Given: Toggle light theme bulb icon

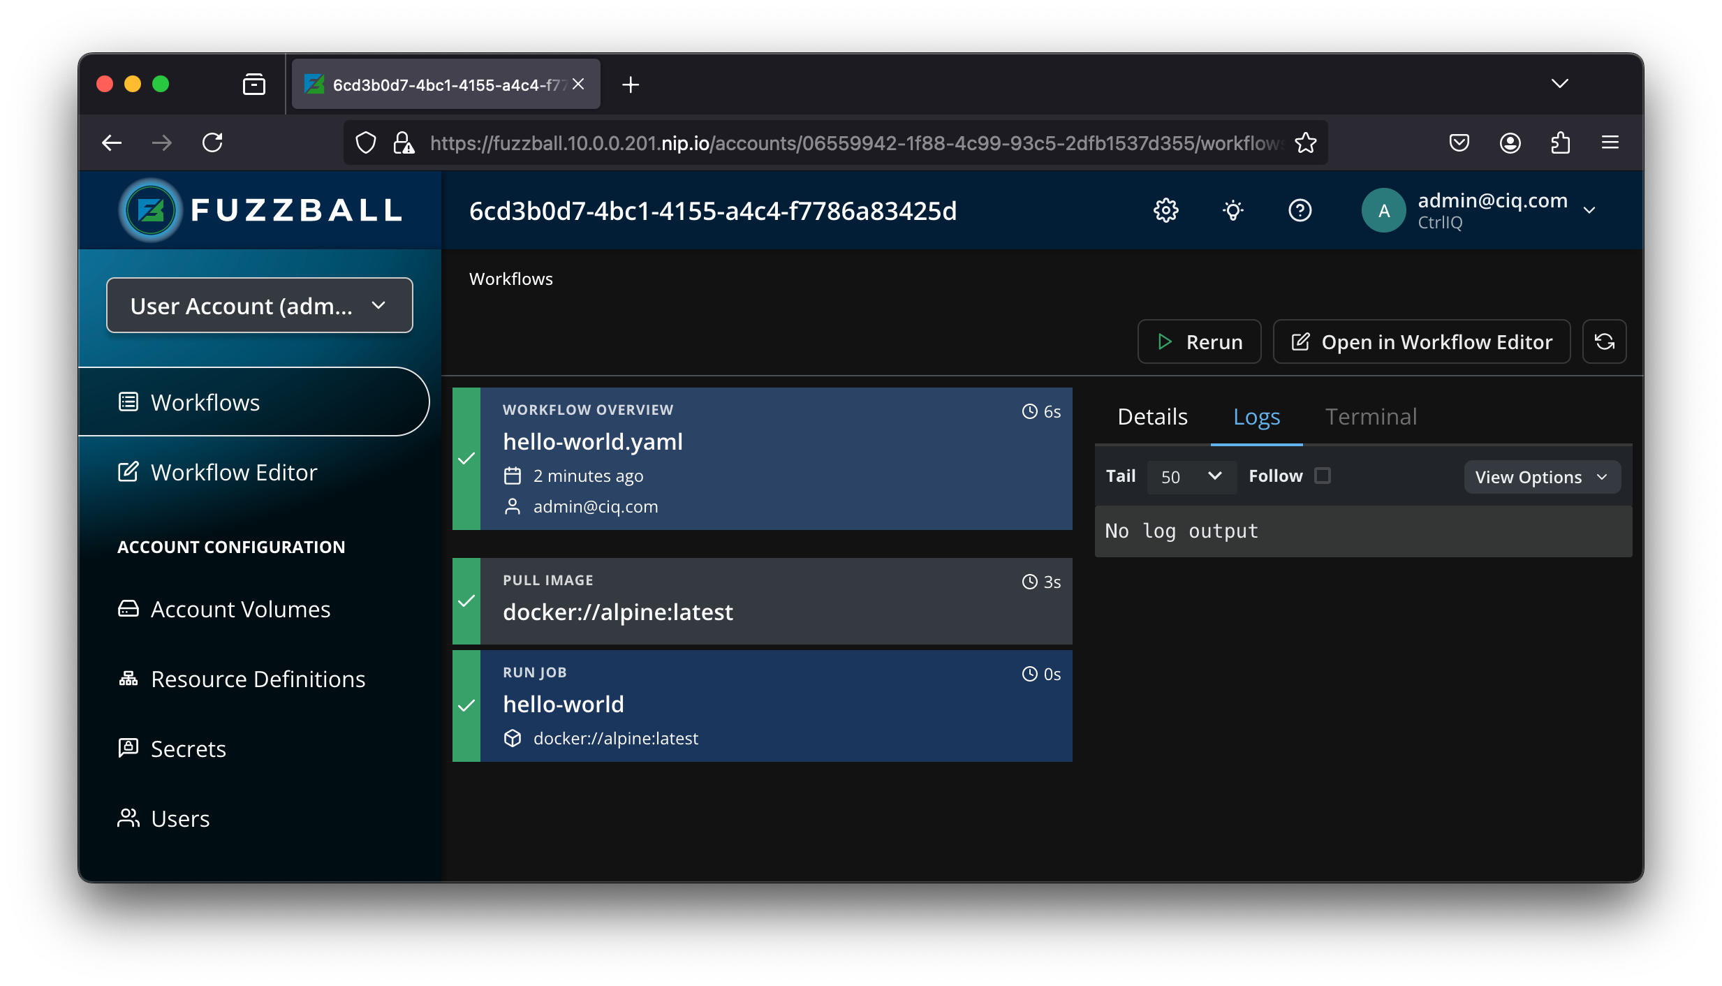Looking at the screenshot, I should coord(1232,210).
